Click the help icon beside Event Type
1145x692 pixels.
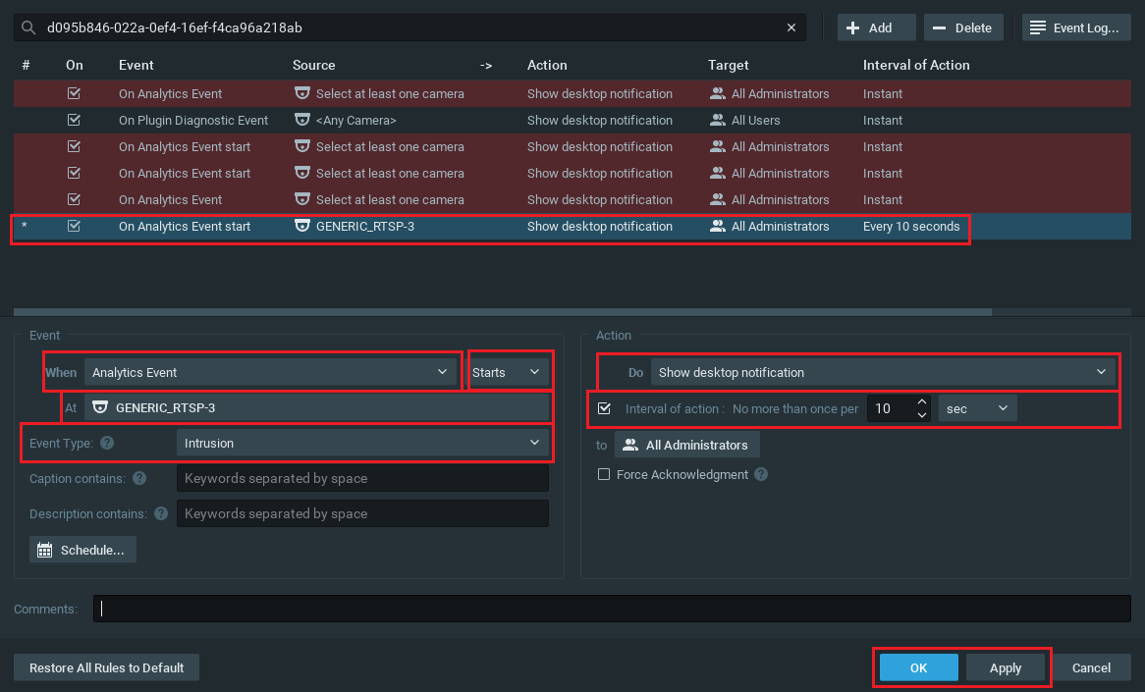pos(107,443)
